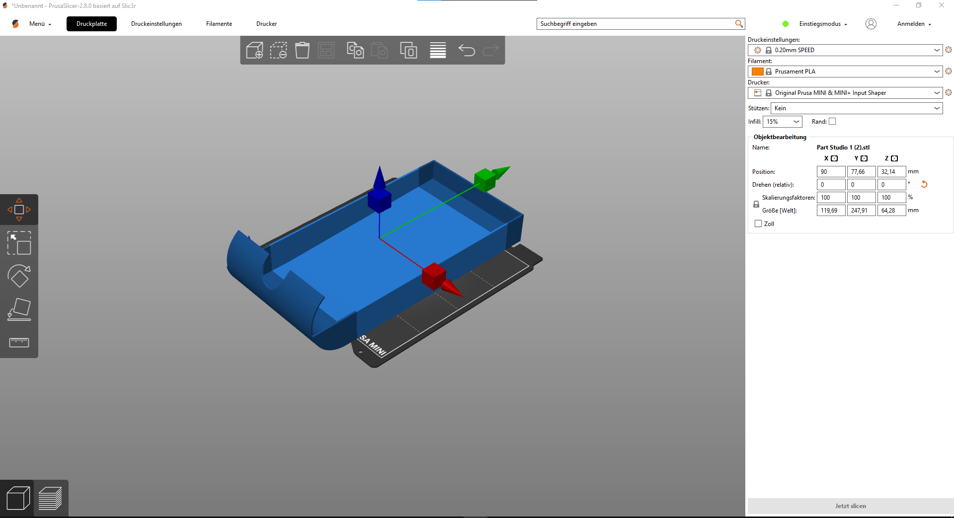Select the Druckplatte tab
The height and width of the screenshot is (518, 954).
pyautogui.click(x=91, y=24)
